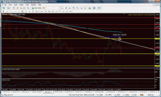
Task: Expand the Profiles dropdown arrow
Action: pyautogui.click(x=10, y=8)
